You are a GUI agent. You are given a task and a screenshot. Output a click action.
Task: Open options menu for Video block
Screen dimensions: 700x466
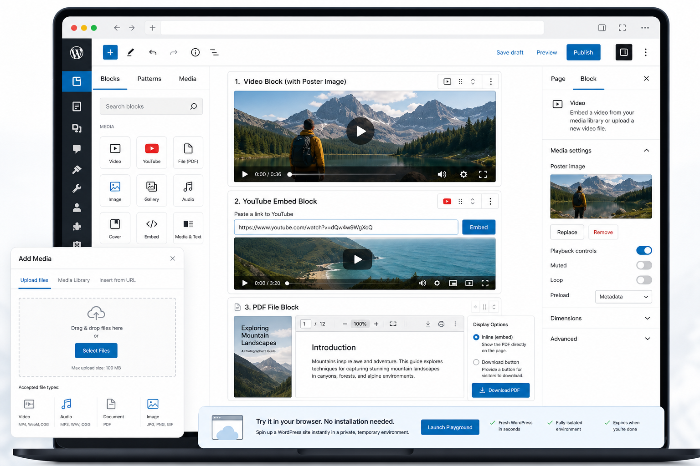point(491,81)
